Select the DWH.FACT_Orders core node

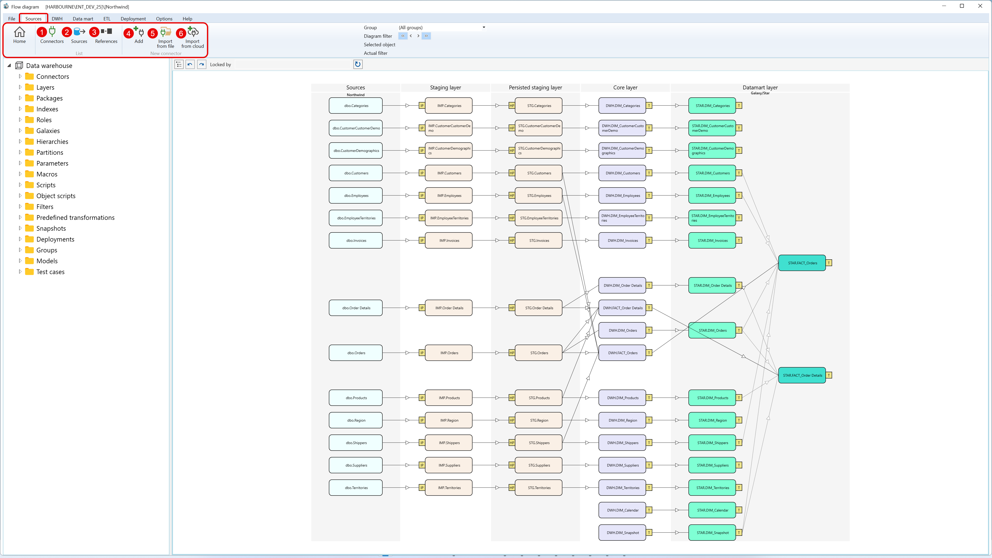click(622, 353)
